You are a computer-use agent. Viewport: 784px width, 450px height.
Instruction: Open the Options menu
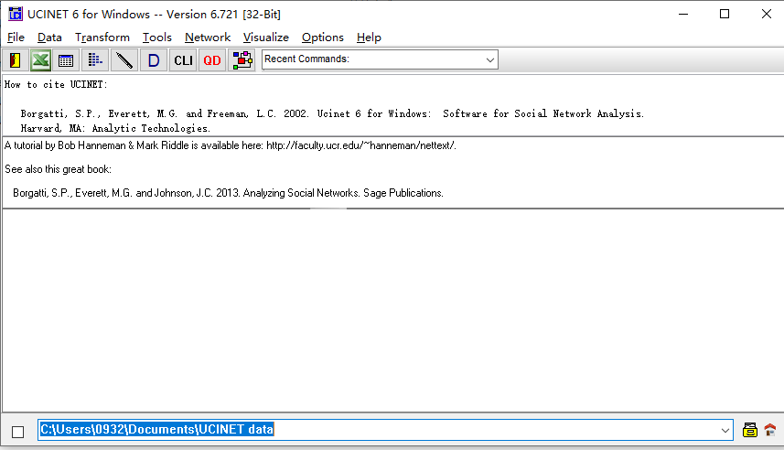[x=323, y=37]
